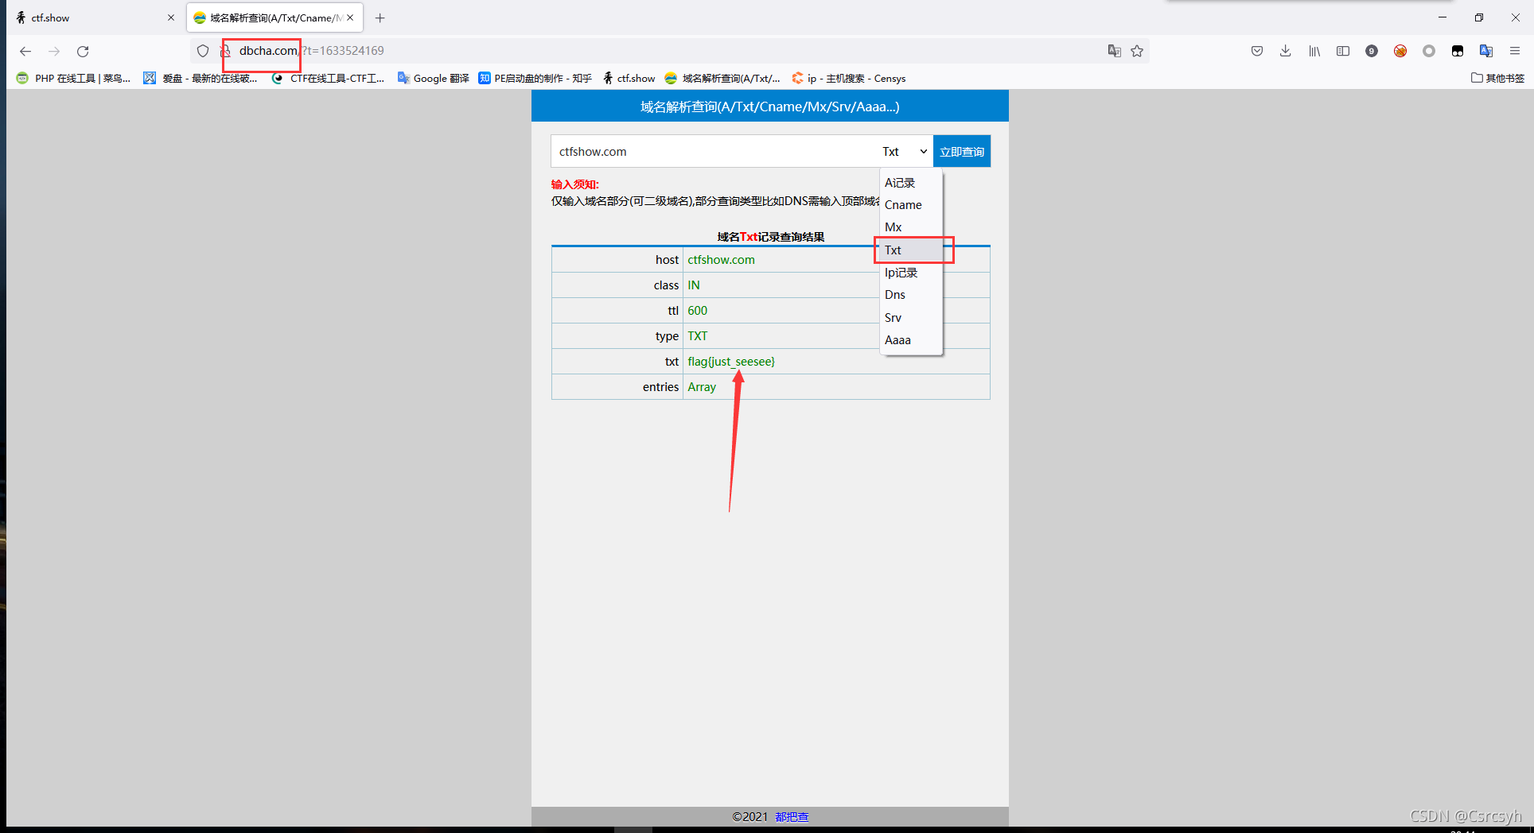The image size is (1534, 833).
Task: Bookmark this page with the star icon
Action: [1137, 51]
